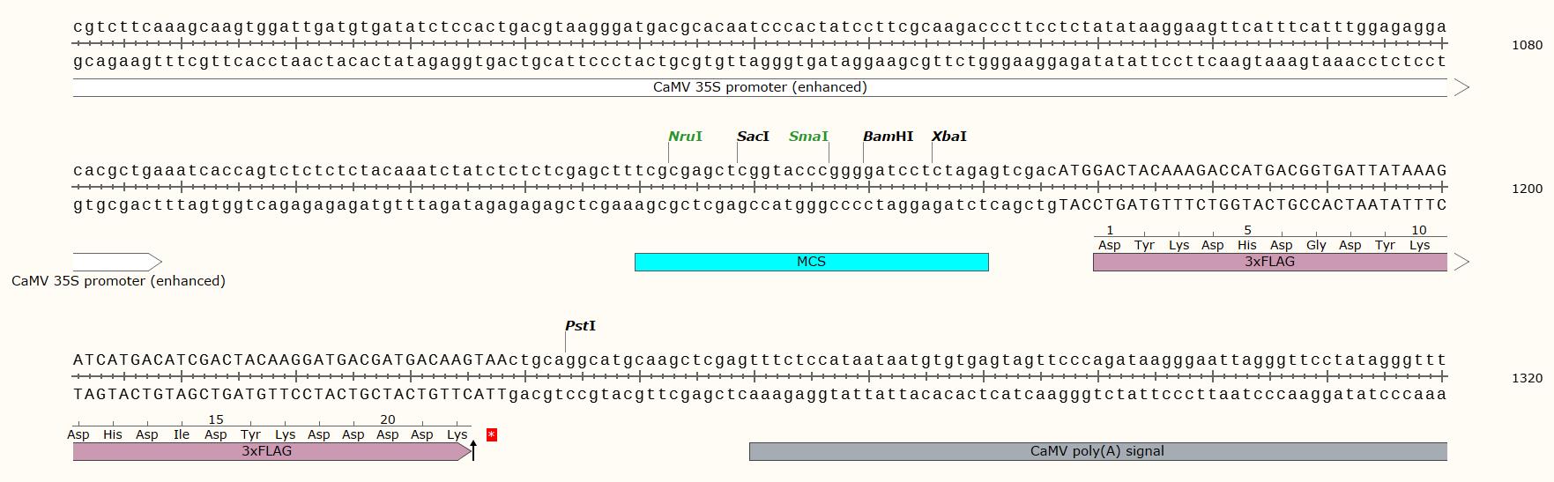The width and height of the screenshot is (1554, 482).
Task: Select the Gly amino acid label
Action: [x=1316, y=245]
